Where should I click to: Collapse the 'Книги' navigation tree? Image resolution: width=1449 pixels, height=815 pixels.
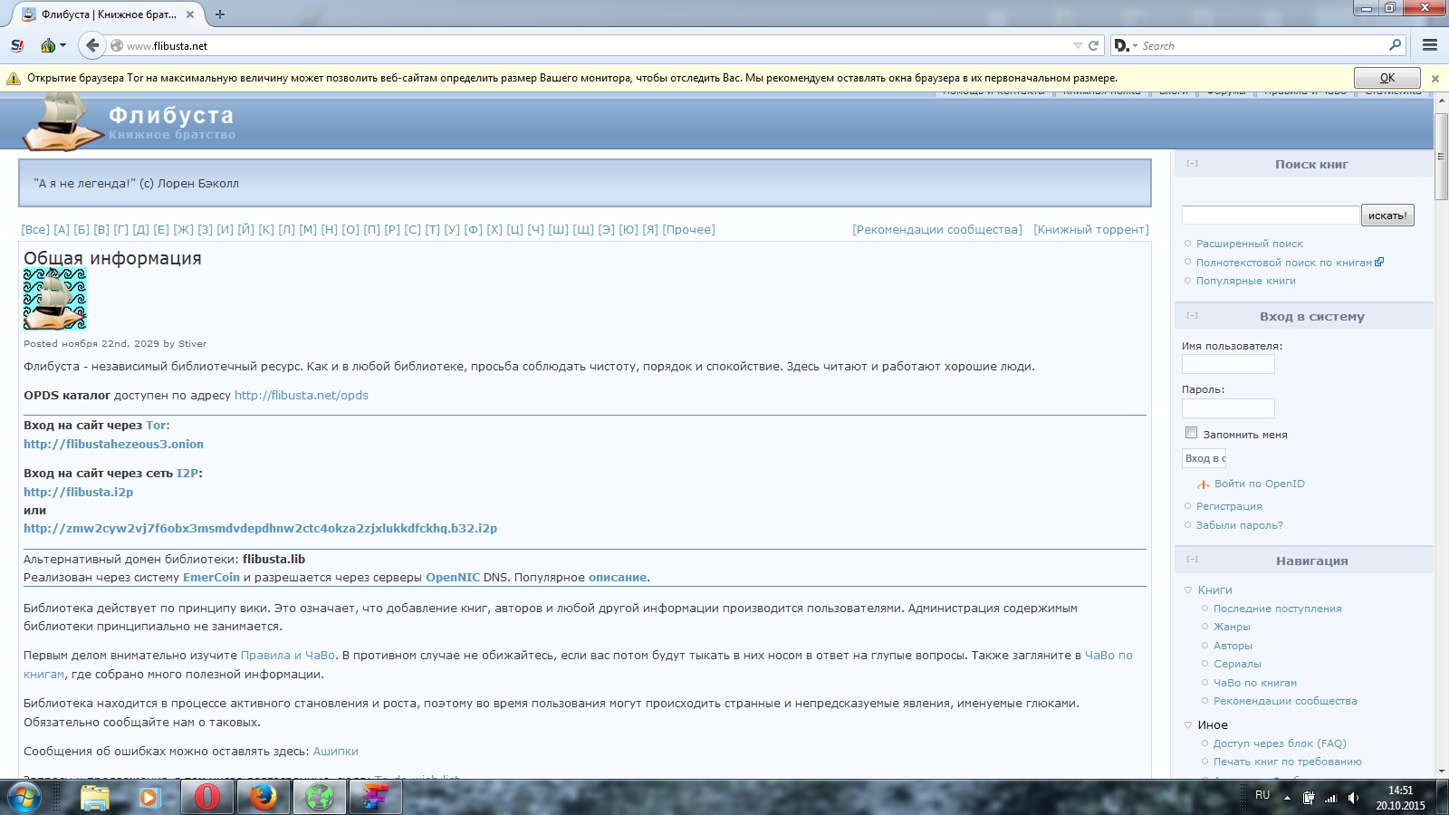tap(1188, 590)
